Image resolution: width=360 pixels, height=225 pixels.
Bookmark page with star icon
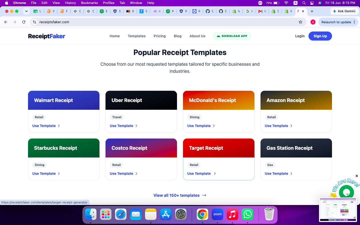[300, 22]
